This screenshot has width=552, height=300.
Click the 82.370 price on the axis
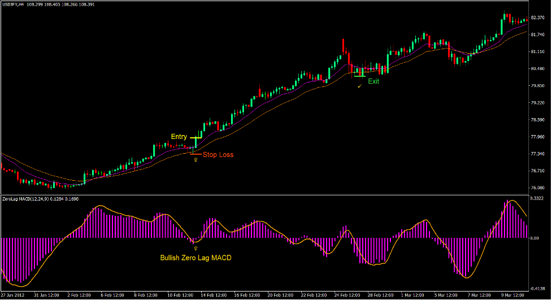538,18
